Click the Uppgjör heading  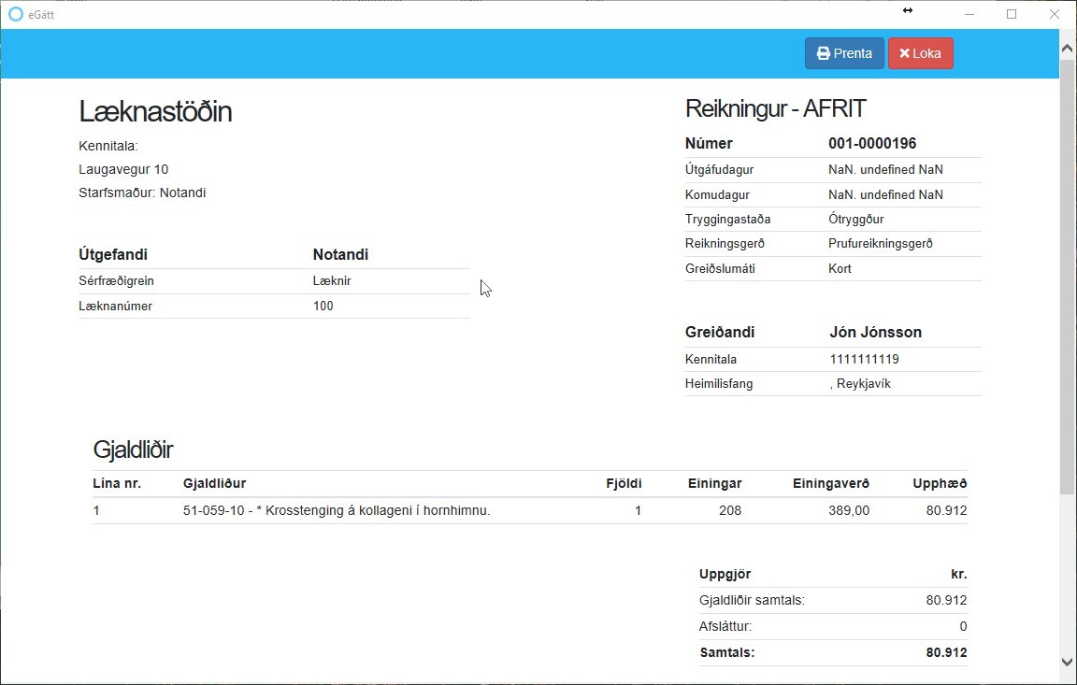(725, 575)
